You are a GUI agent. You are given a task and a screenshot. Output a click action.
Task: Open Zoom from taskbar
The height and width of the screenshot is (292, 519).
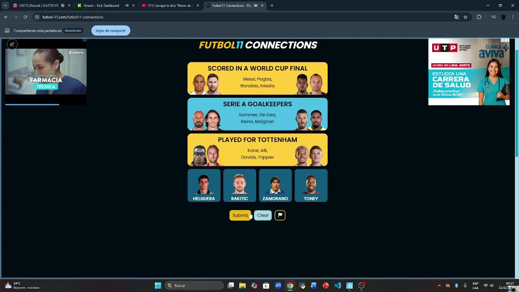click(278, 286)
